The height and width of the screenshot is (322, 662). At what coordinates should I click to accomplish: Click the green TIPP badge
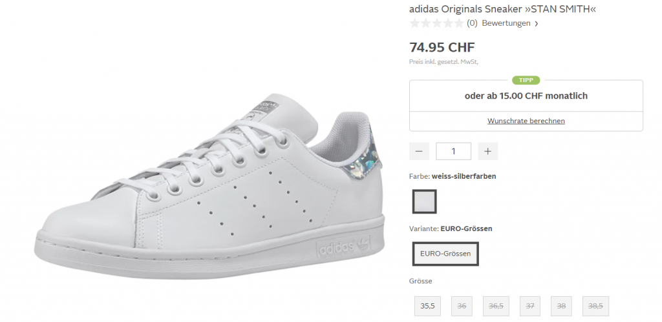click(526, 80)
